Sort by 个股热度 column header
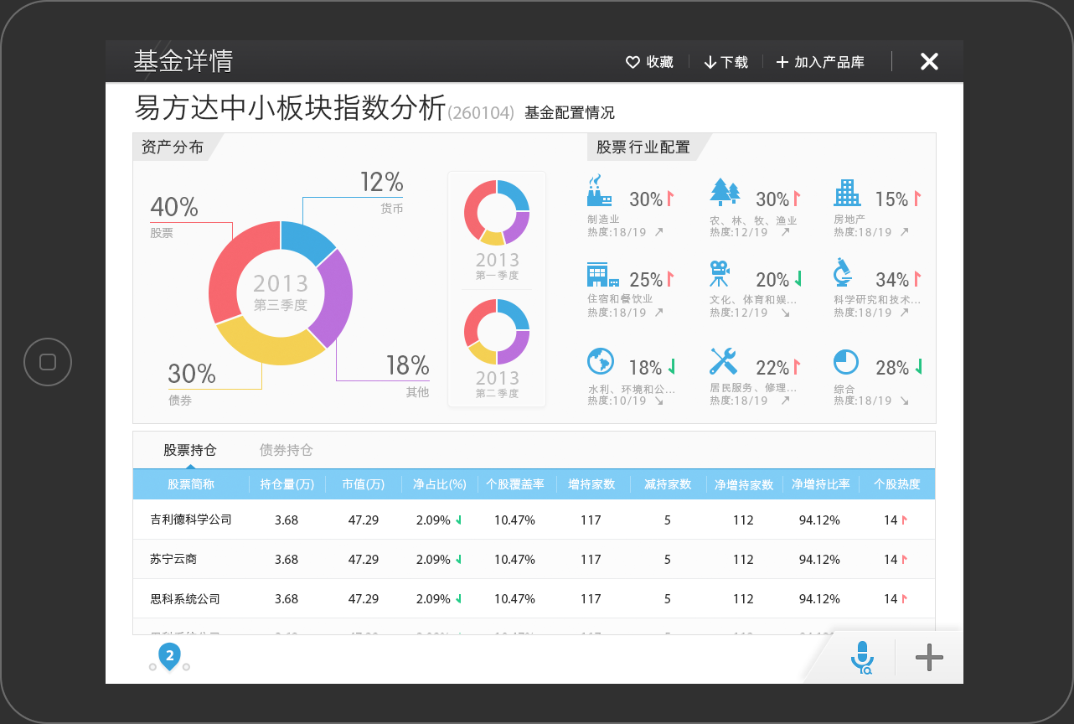1074x724 pixels. pos(897,484)
